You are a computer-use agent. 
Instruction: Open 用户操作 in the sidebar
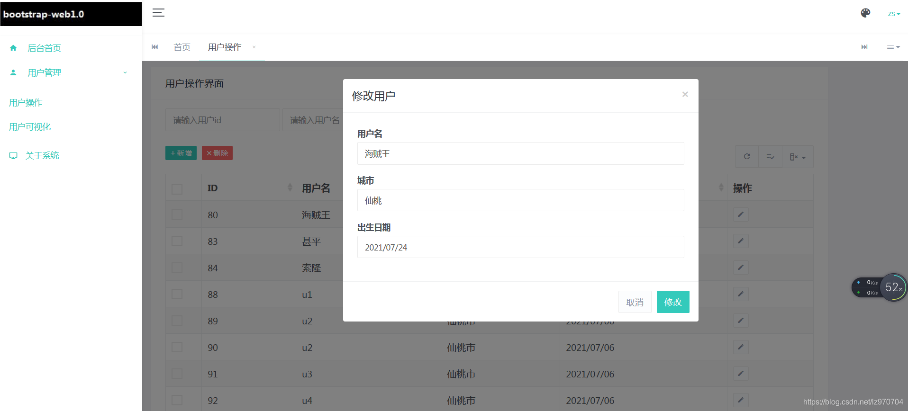tap(26, 103)
